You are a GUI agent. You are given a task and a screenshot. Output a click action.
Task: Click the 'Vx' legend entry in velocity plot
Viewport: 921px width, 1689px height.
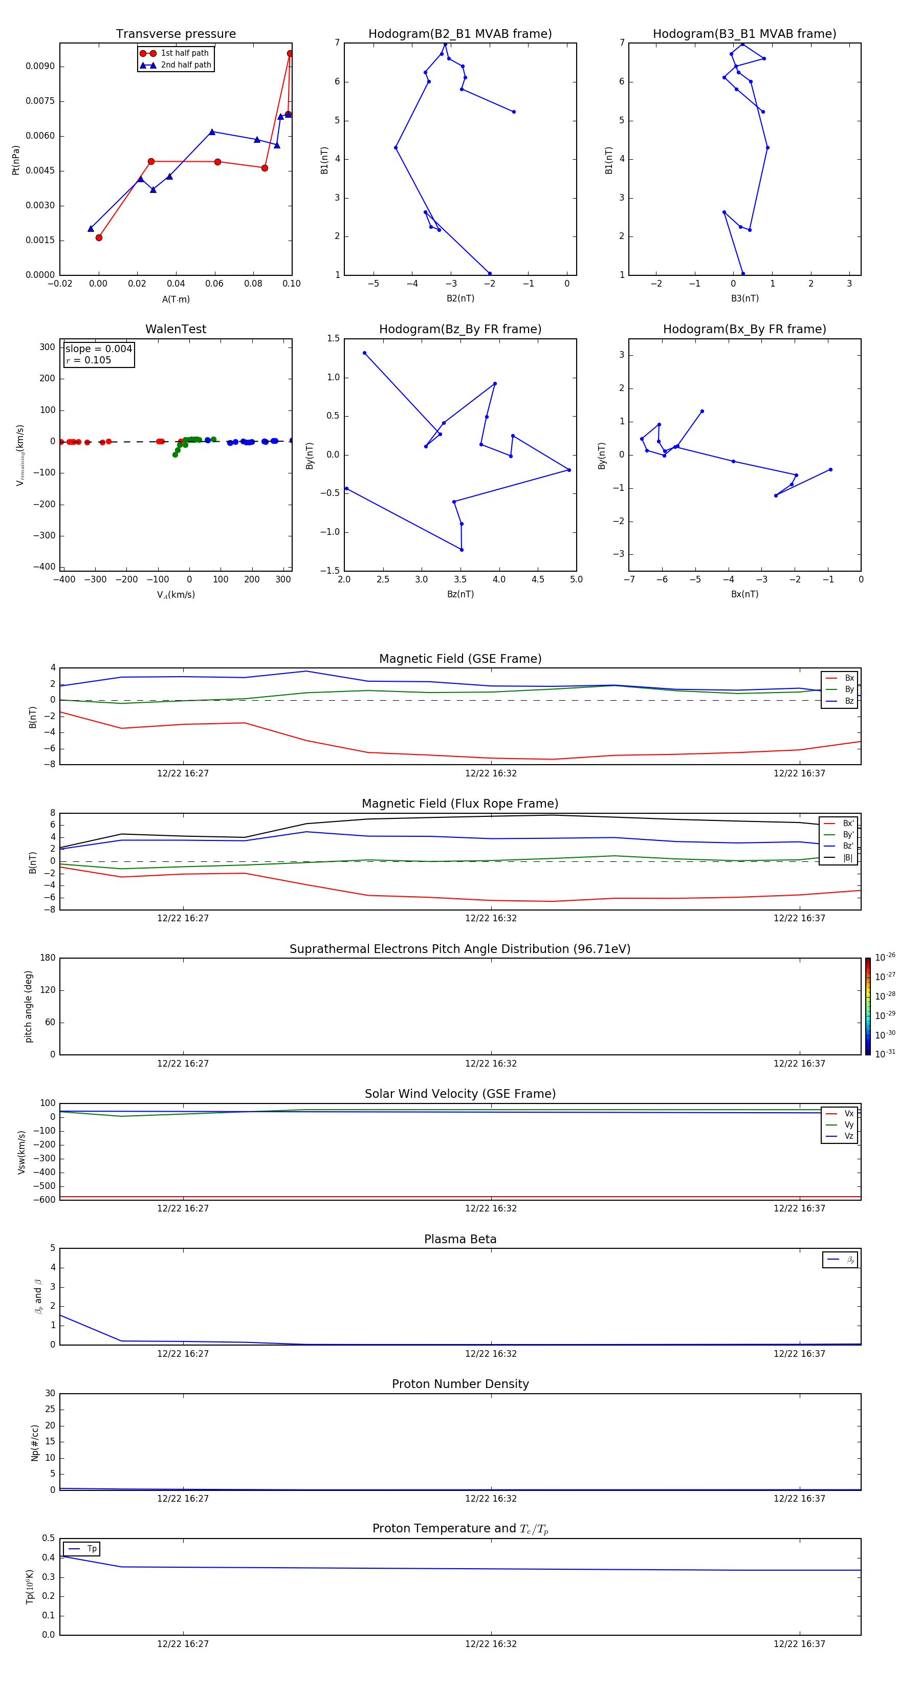840,1114
